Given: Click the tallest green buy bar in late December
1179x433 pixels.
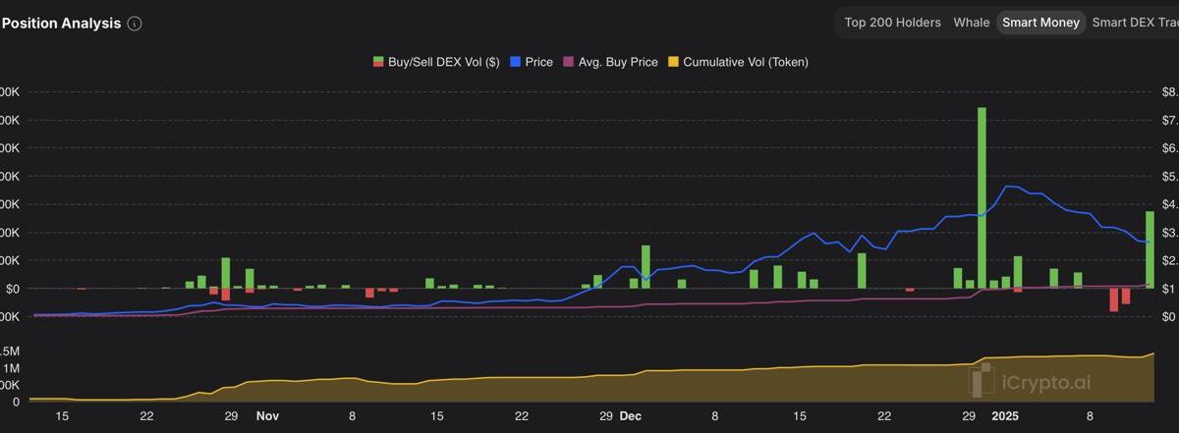Looking at the screenshot, I should (982, 196).
